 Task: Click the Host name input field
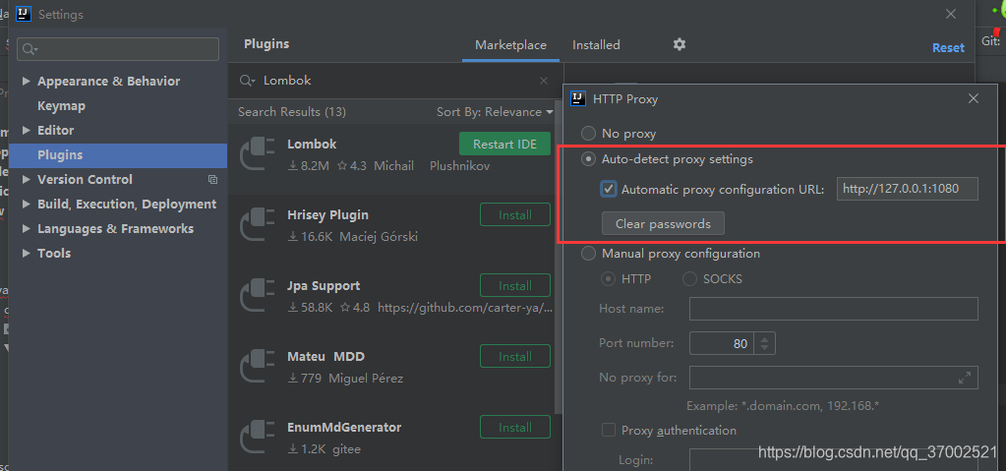833,309
